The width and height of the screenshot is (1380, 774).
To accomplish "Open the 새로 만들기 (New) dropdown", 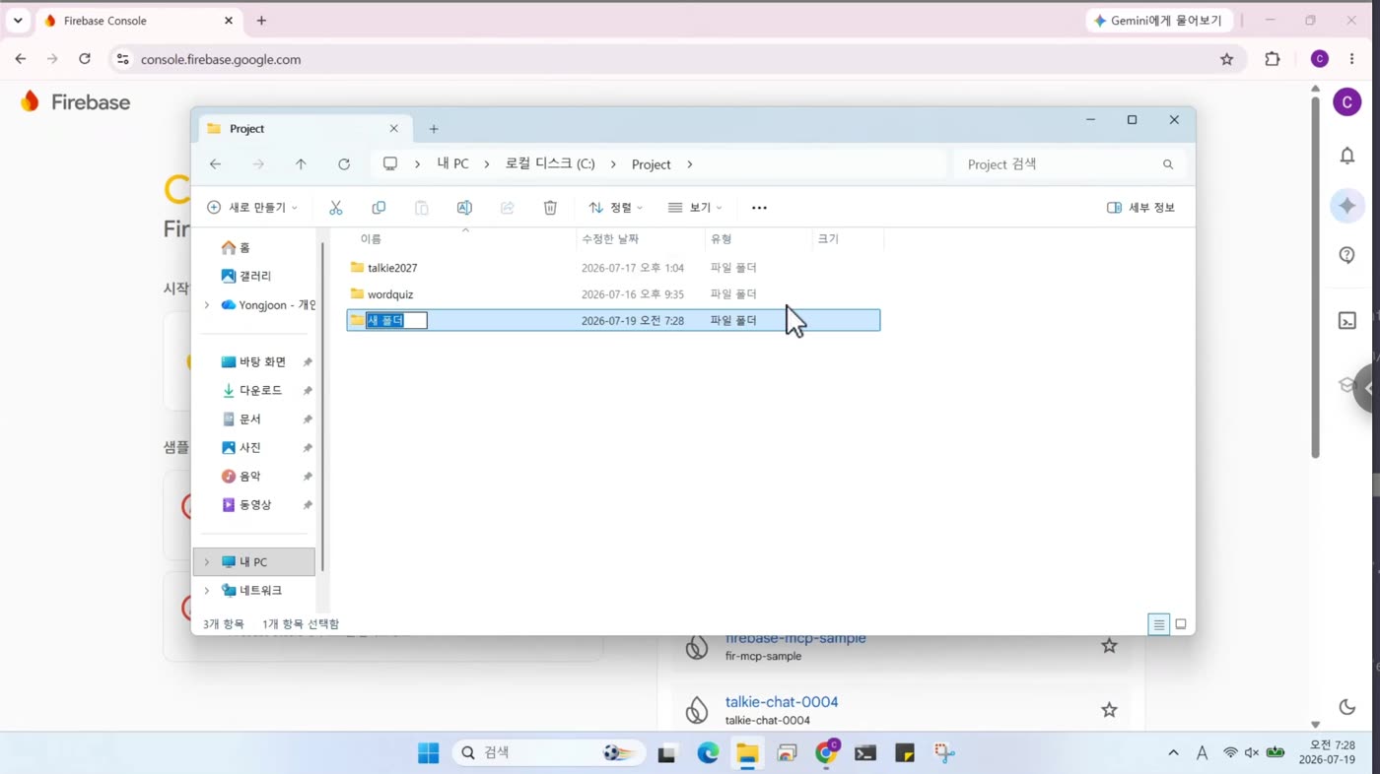I will click(x=251, y=208).
